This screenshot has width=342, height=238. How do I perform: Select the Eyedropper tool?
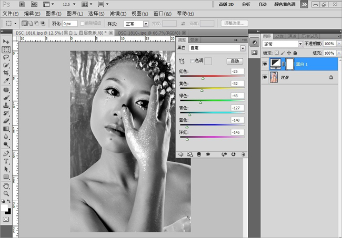tap(6, 80)
